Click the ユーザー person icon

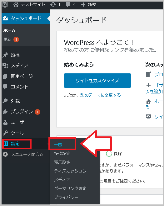pos(5,122)
